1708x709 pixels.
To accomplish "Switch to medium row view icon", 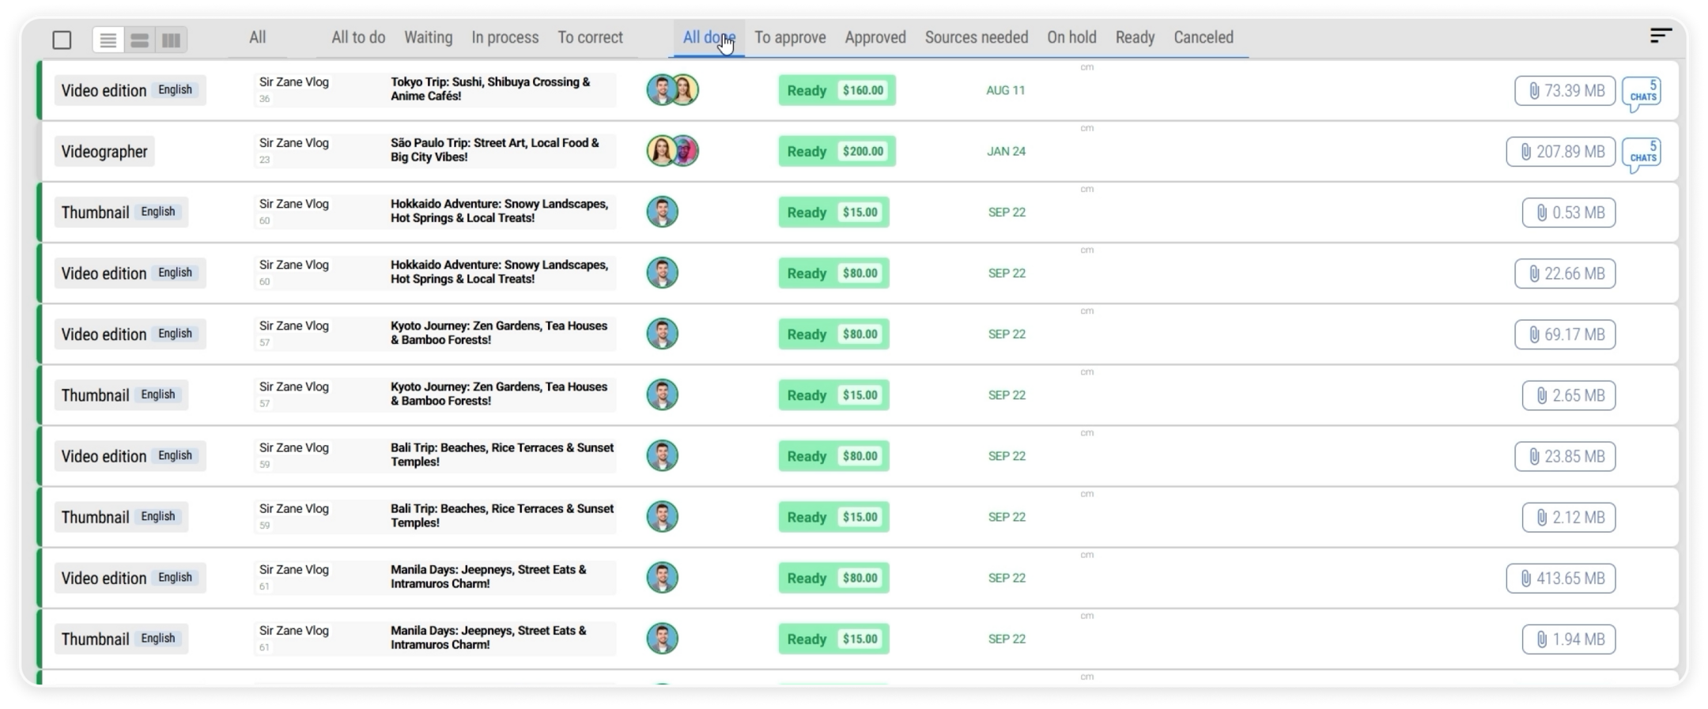I will coord(140,40).
